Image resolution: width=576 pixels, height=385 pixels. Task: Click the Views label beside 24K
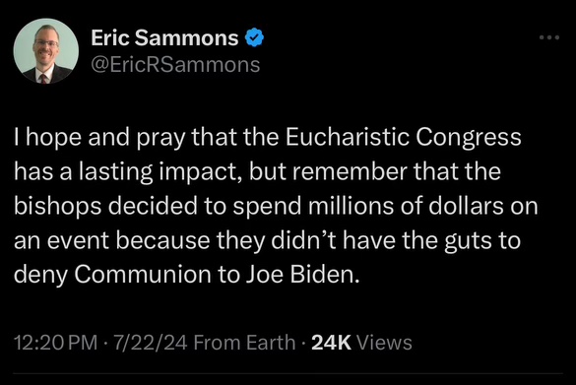pos(385,343)
